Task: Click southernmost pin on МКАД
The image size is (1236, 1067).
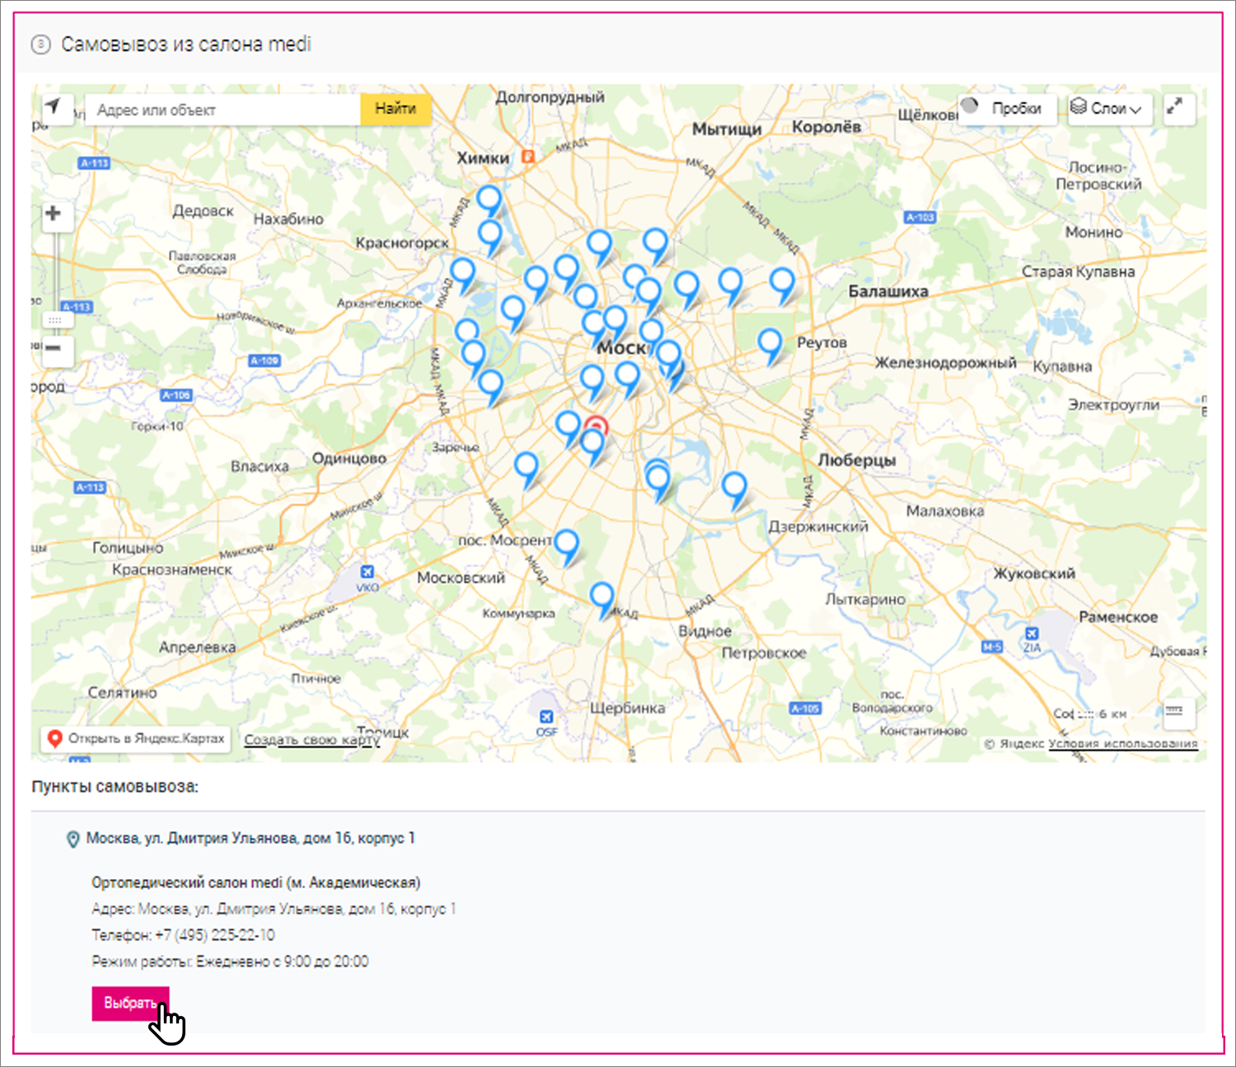Action: [602, 597]
